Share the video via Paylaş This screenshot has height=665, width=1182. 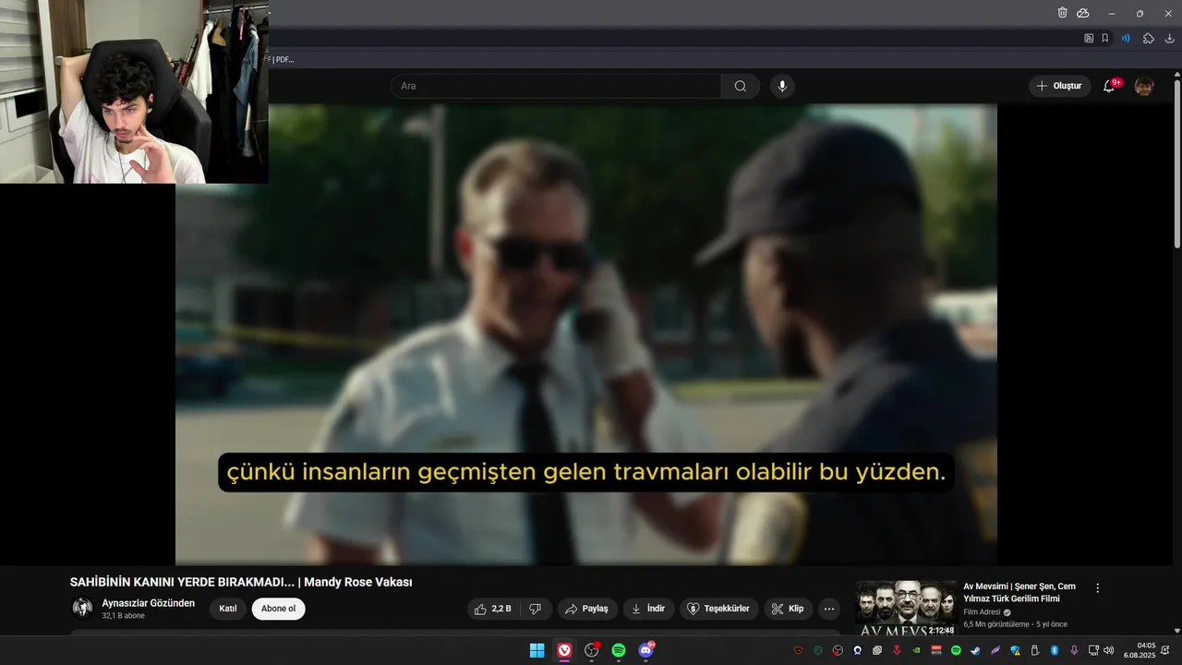coord(586,609)
